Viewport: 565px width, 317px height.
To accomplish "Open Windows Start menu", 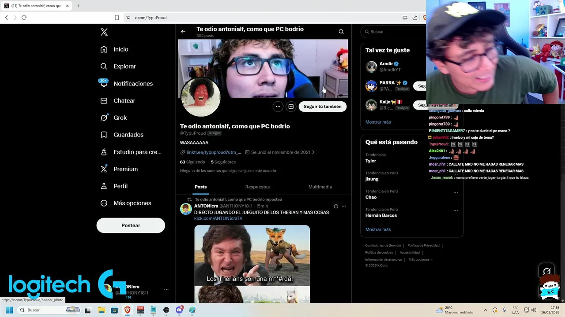I will pyautogui.click(x=9, y=310).
